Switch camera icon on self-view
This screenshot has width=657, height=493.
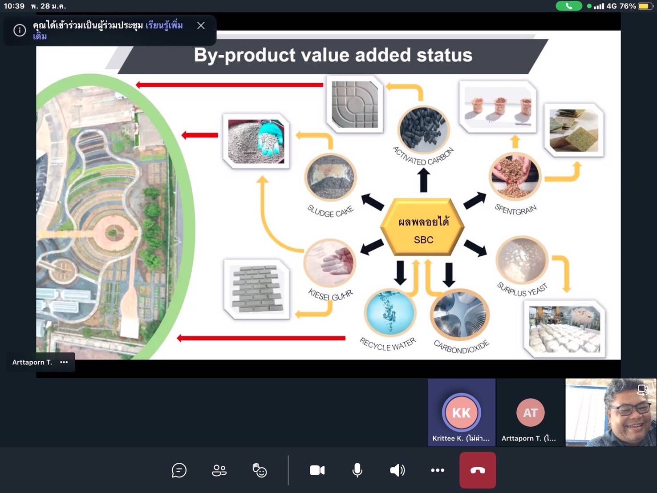(642, 389)
